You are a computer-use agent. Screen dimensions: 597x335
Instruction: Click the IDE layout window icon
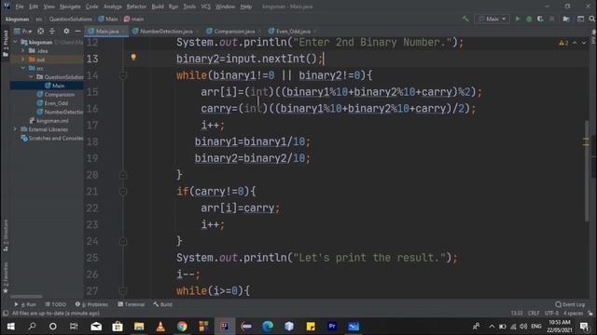click(x=580, y=19)
